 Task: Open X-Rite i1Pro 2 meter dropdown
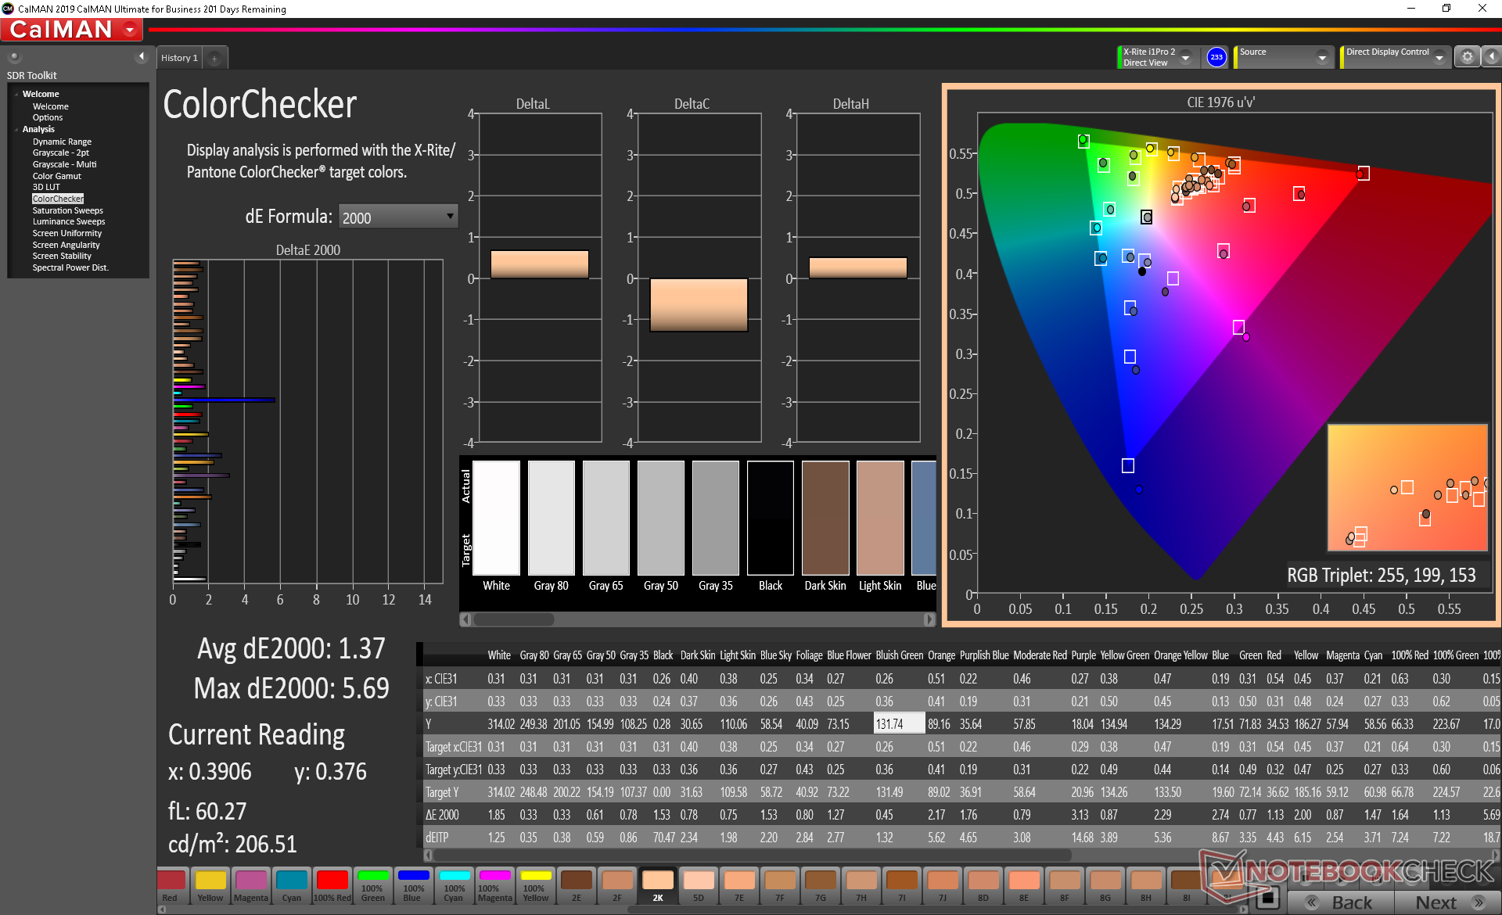pyautogui.click(x=1185, y=57)
